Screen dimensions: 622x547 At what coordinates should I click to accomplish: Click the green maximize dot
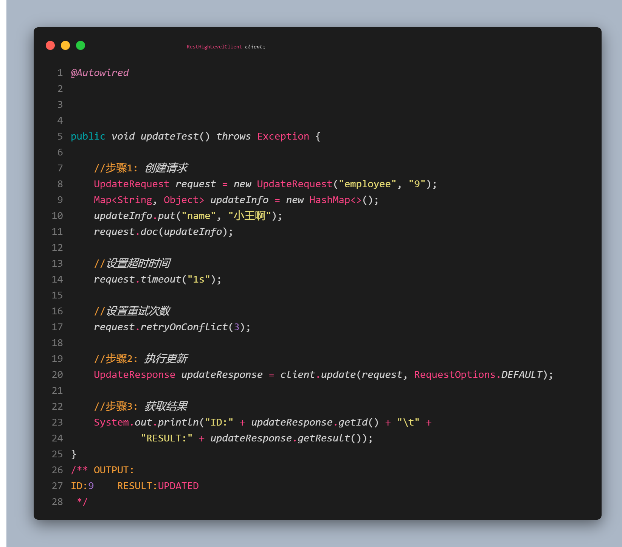coord(81,45)
